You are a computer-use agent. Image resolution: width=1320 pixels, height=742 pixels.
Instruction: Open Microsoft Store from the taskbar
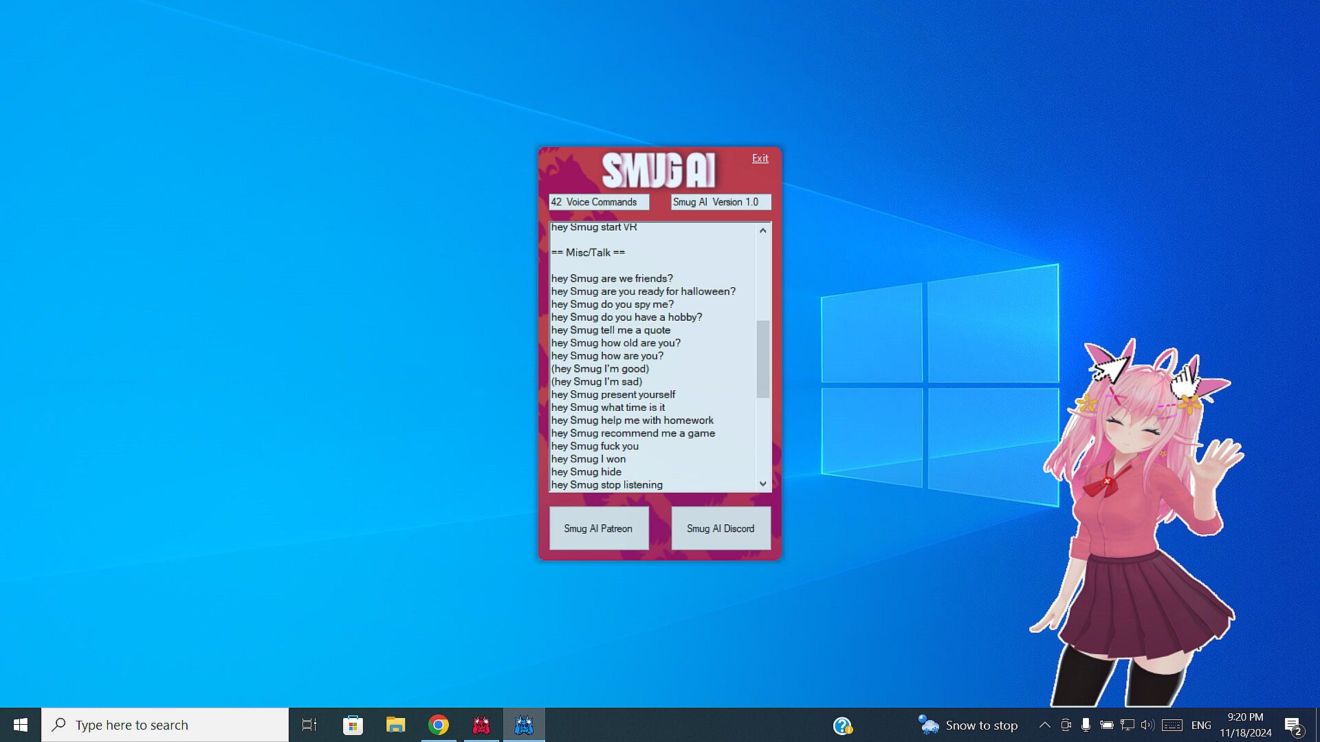[x=353, y=725]
